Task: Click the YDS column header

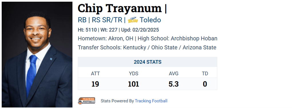Action: (134, 74)
